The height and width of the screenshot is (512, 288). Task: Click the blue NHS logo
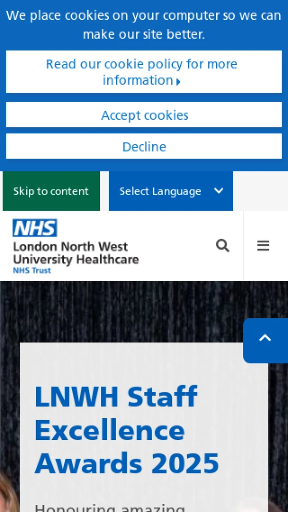35,227
